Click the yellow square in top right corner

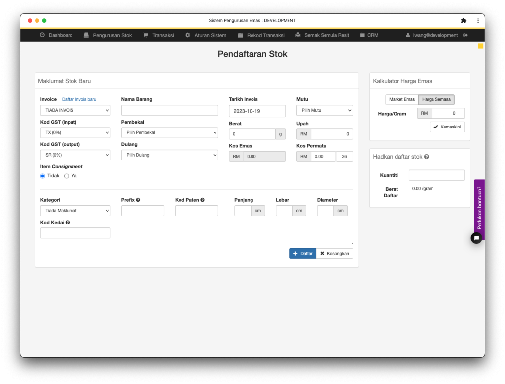pyautogui.click(x=481, y=46)
